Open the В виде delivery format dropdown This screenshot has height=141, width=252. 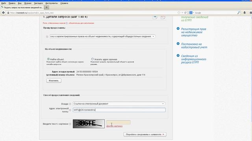coord(119,104)
